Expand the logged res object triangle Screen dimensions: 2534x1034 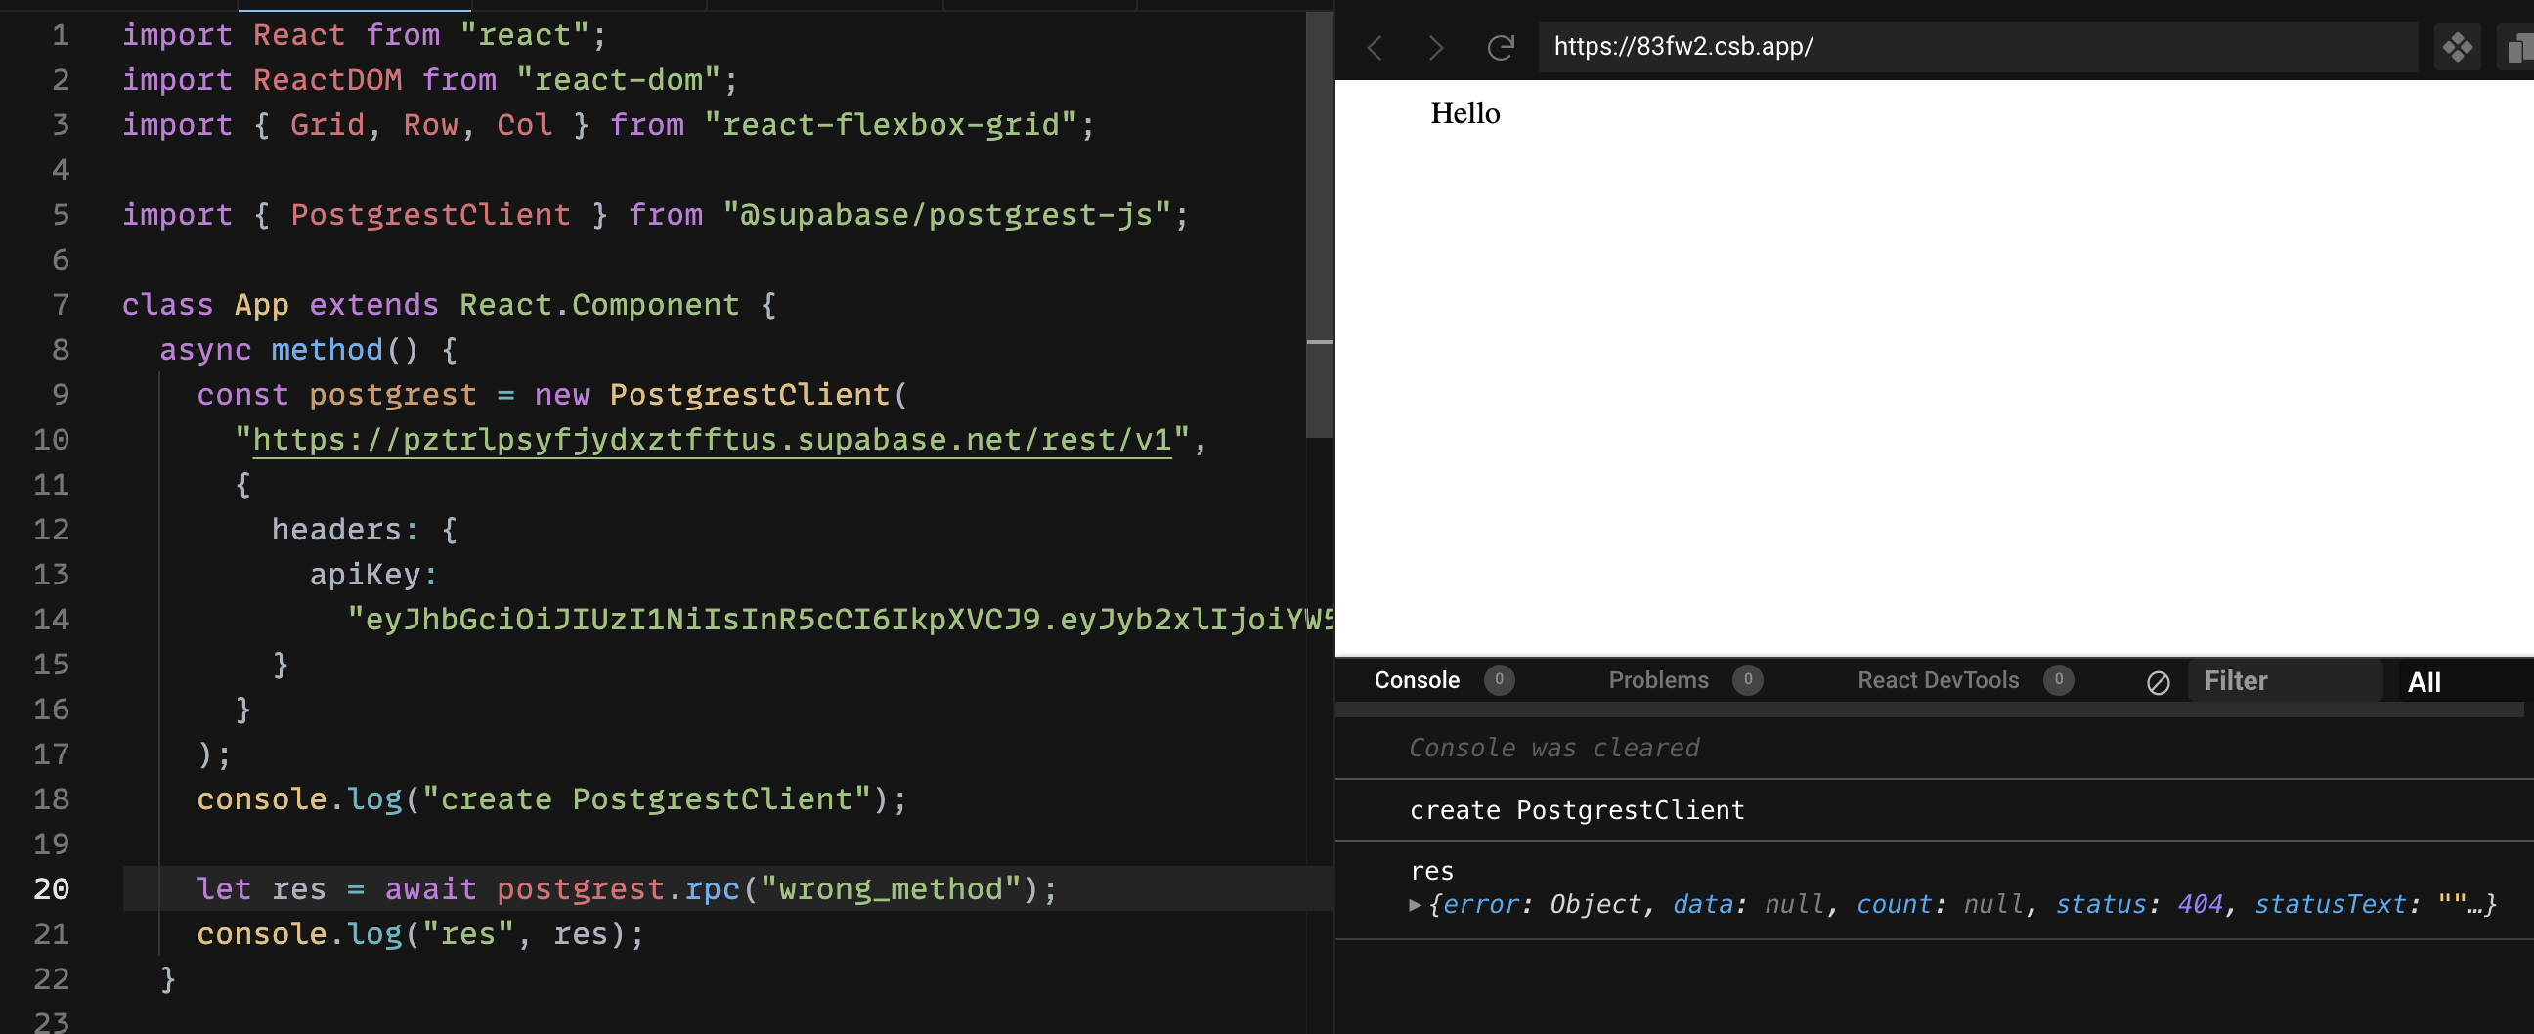pos(1415,904)
